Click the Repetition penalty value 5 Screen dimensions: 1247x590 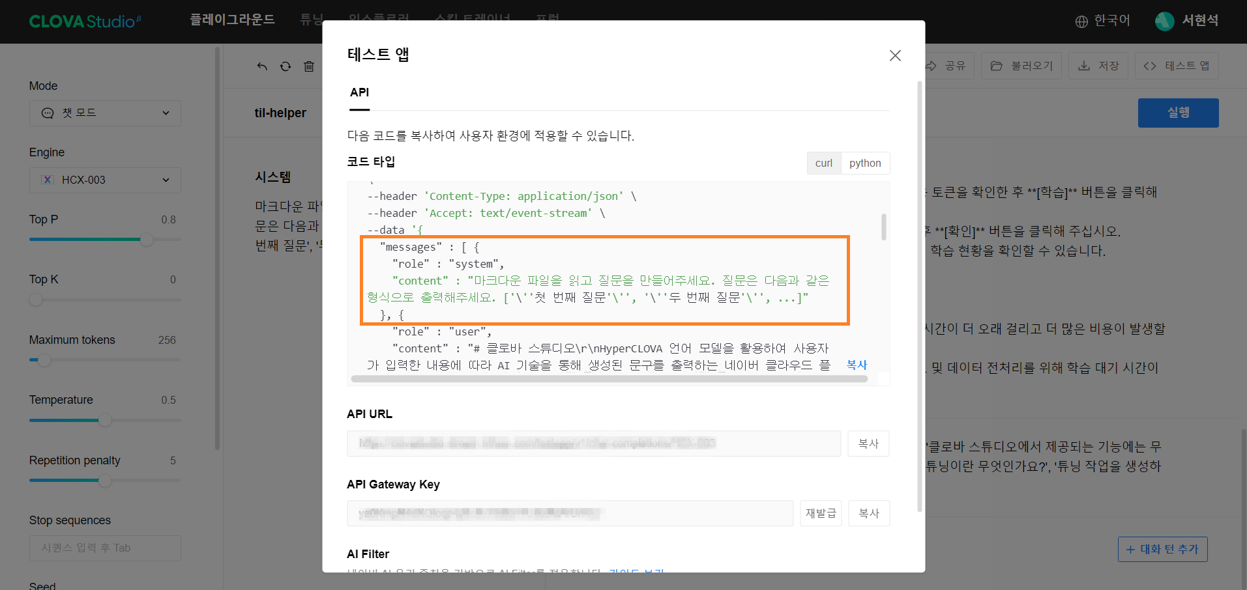pos(173,460)
